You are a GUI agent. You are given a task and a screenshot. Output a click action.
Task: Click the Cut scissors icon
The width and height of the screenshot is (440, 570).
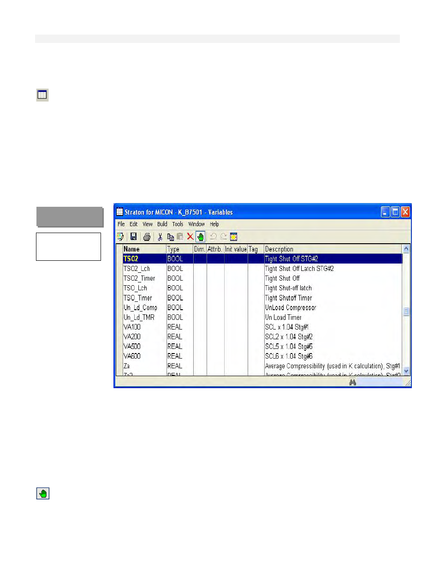[x=160, y=237]
